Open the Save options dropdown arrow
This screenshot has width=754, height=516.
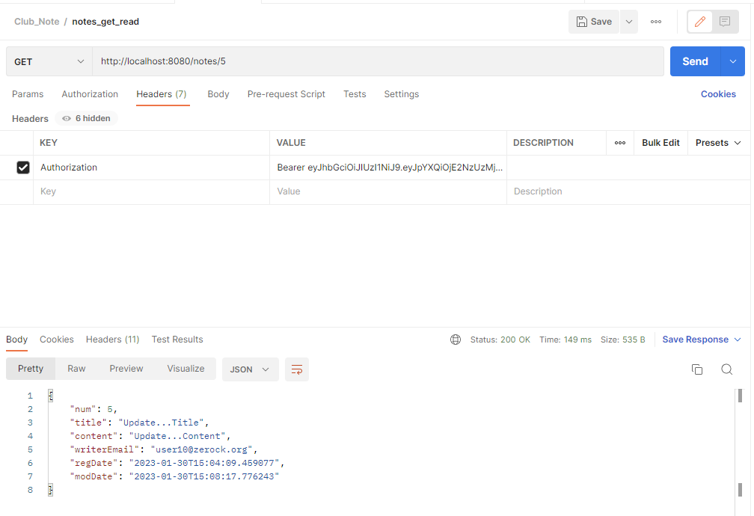pos(629,22)
